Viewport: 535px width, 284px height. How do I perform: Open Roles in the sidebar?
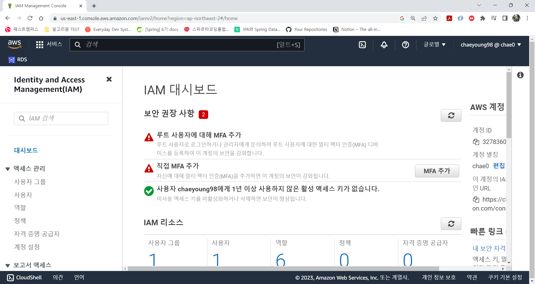point(20,208)
